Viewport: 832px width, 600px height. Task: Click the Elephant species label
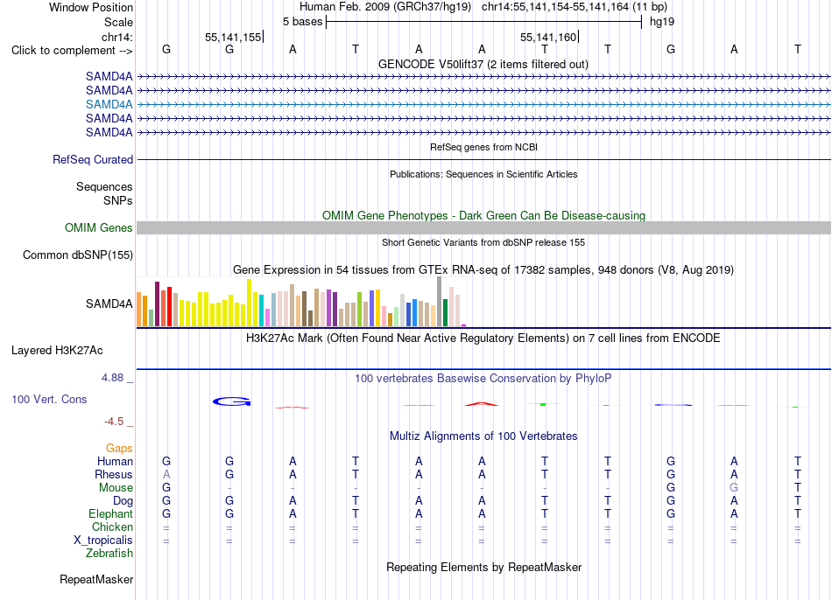pos(110,513)
